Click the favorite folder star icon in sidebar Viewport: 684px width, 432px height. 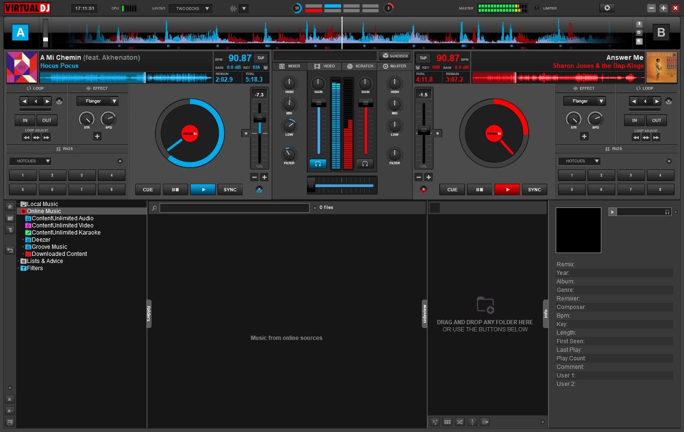(x=9, y=207)
